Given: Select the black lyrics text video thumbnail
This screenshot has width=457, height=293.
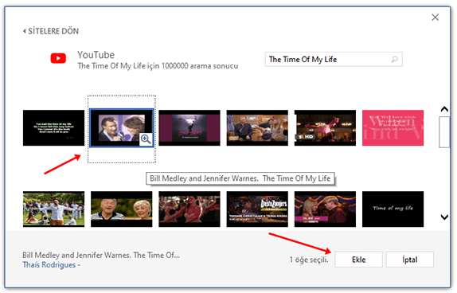Looking at the screenshot, I should (x=53, y=127).
